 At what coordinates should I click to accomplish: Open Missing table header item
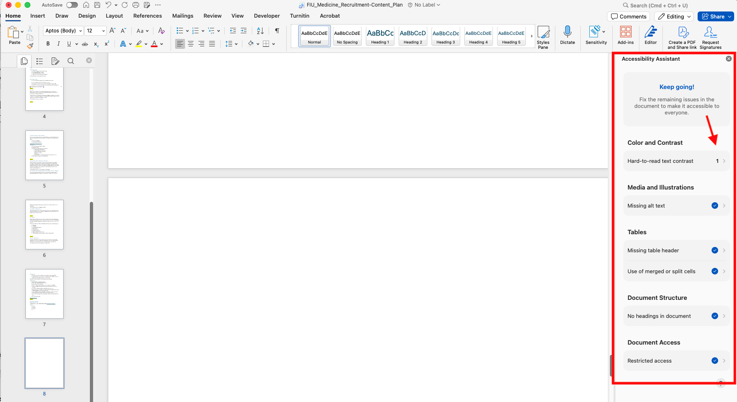(676, 251)
